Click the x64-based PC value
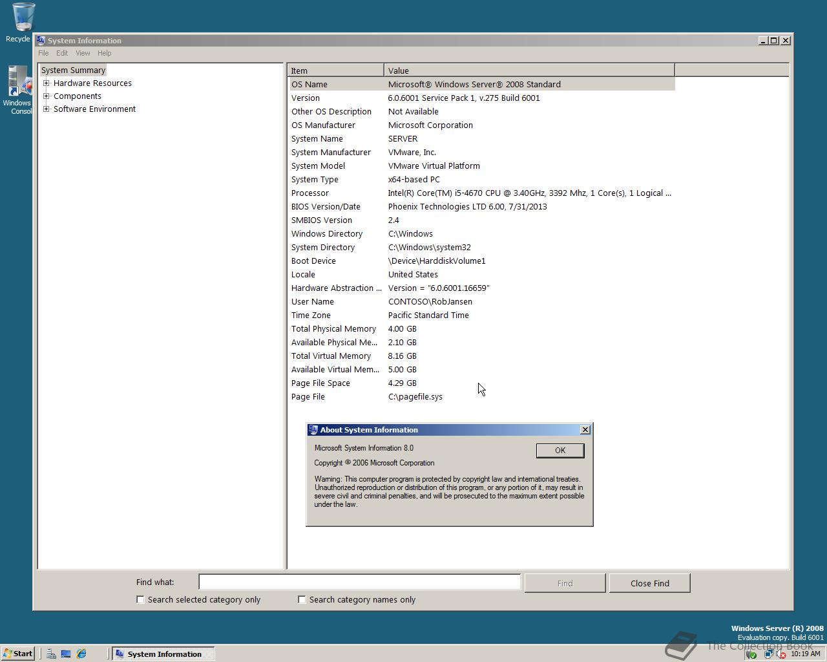The height and width of the screenshot is (662, 827). (x=414, y=180)
